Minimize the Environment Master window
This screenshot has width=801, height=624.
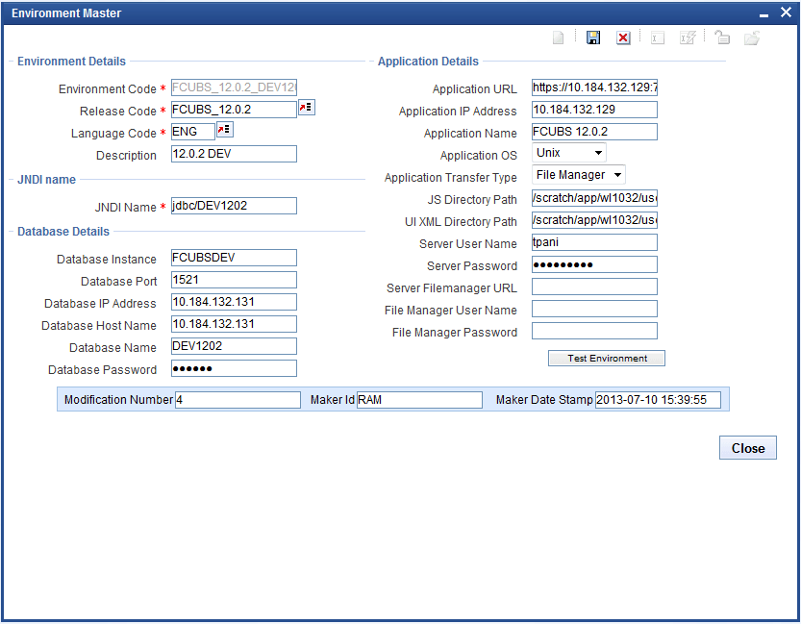tap(763, 14)
